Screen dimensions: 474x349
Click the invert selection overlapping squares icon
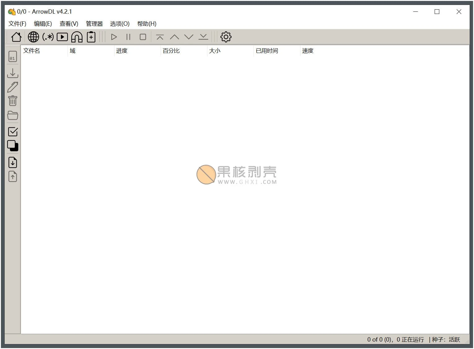[x=13, y=146]
